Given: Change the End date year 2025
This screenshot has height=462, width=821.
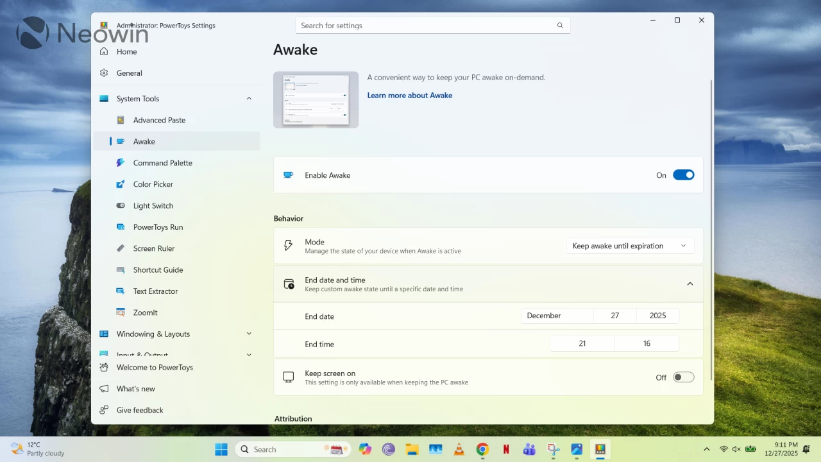Looking at the screenshot, I should point(657,316).
